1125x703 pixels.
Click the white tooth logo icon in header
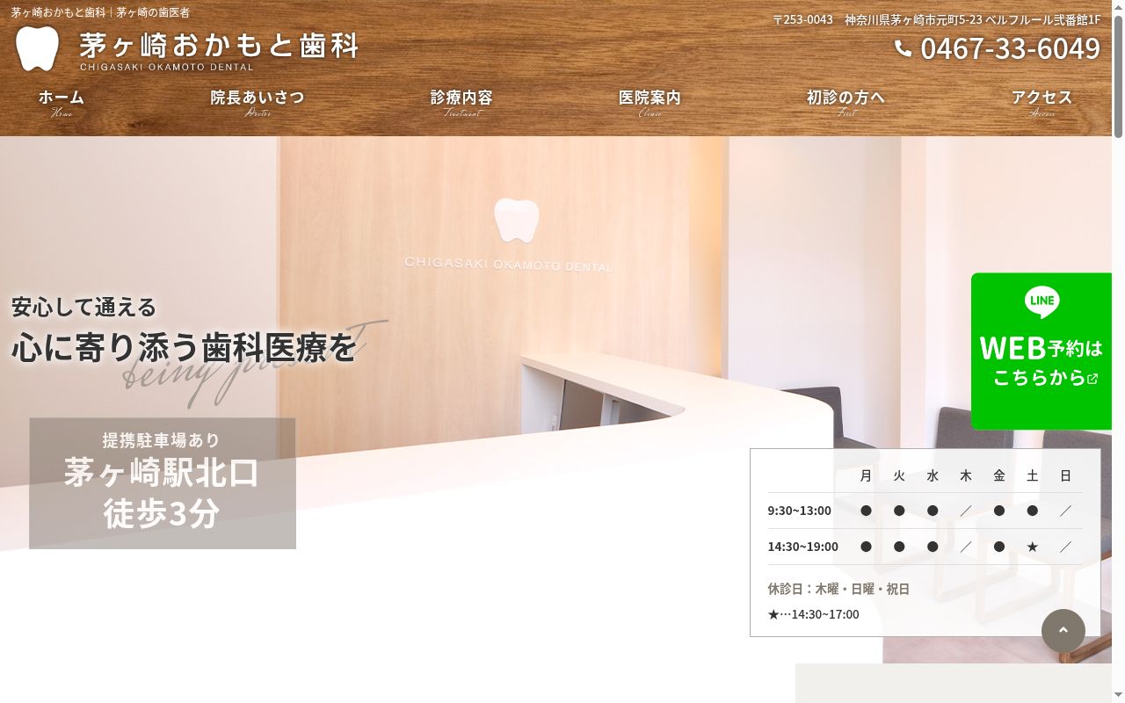pyautogui.click(x=37, y=48)
